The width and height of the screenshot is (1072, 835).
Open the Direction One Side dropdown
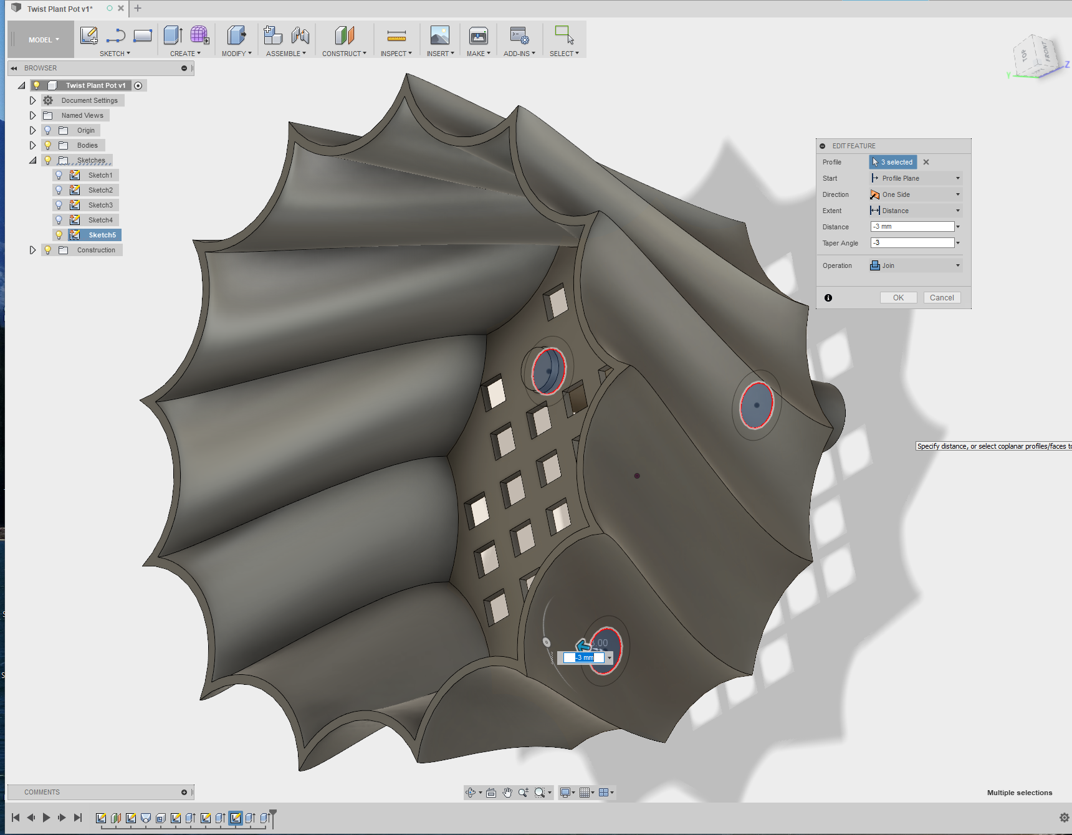(916, 194)
